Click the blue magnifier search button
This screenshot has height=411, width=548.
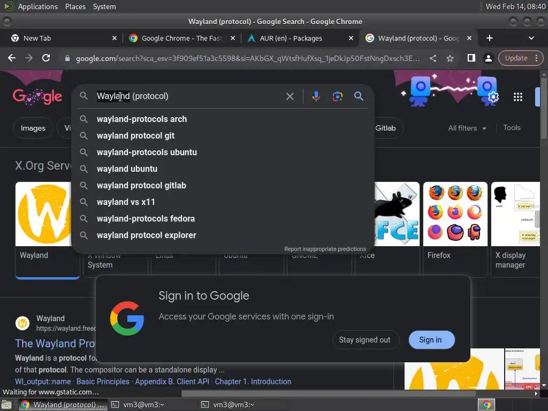click(359, 96)
